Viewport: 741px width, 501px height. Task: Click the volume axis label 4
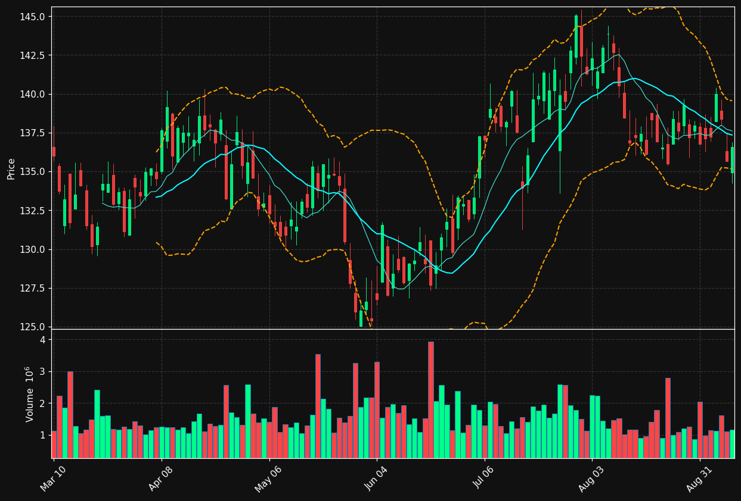43,340
